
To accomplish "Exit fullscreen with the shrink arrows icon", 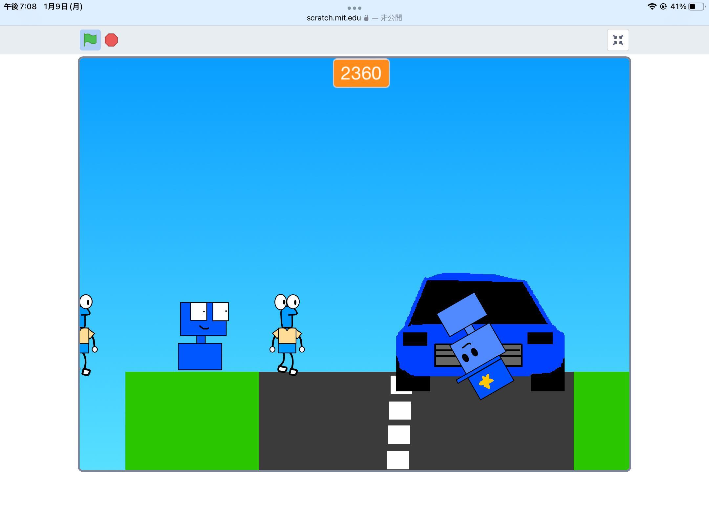I will [x=618, y=40].
